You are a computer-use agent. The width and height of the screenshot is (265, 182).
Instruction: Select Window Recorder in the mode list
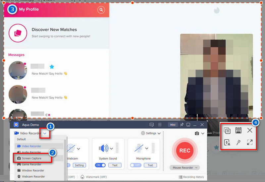[x=33, y=170]
